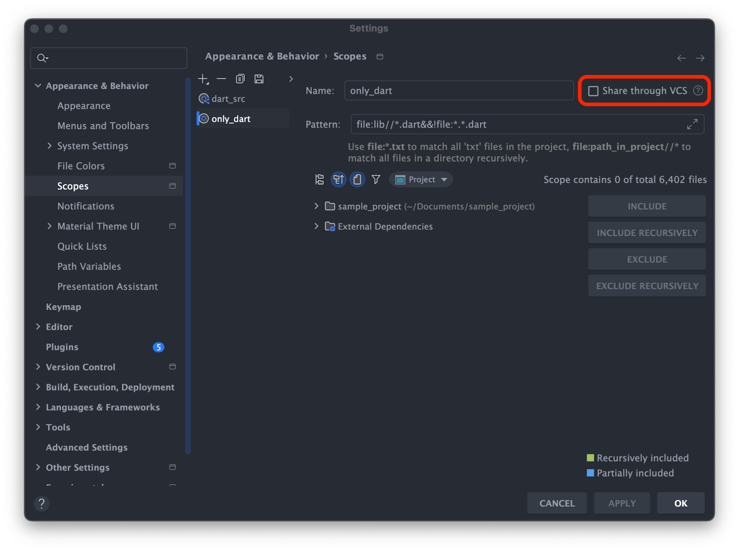The width and height of the screenshot is (739, 551).
Task: Click the Save As scope icon
Action: pyautogui.click(x=259, y=79)
